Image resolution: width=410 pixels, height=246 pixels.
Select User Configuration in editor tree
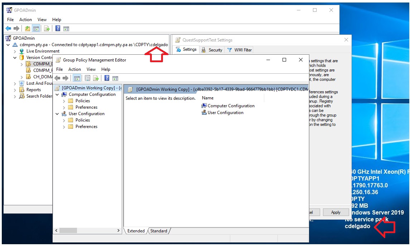point(87,114)
